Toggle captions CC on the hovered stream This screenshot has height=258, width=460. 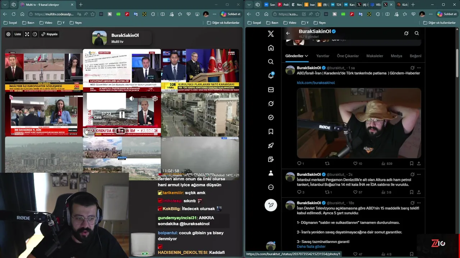click(x=143, y=99)
